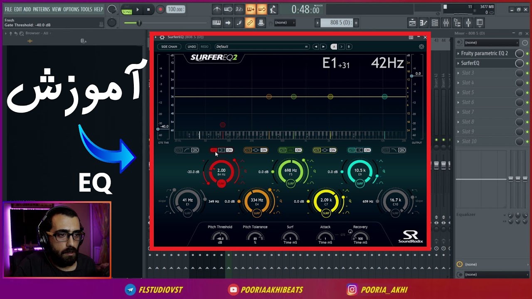
Task: Click the 10.5 k teal band knob
Action: (360, 172)
